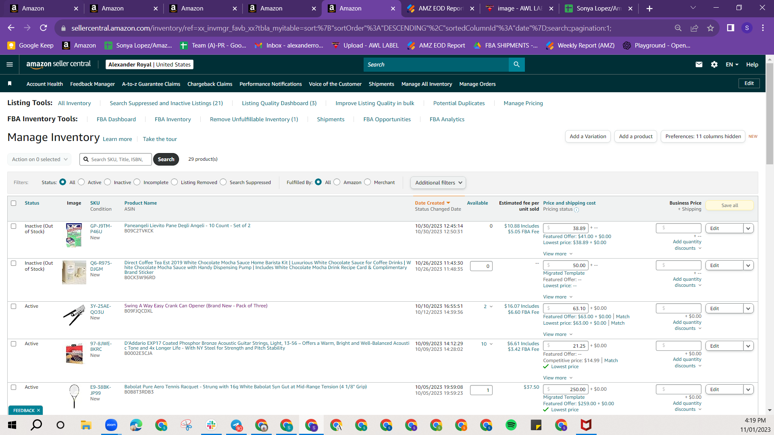Check the Paneangeli Lievito product row
The image size is (774, 435).
[14, 226]
